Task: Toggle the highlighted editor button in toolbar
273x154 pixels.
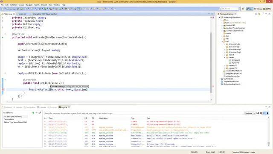Action: tap(78, 9)
